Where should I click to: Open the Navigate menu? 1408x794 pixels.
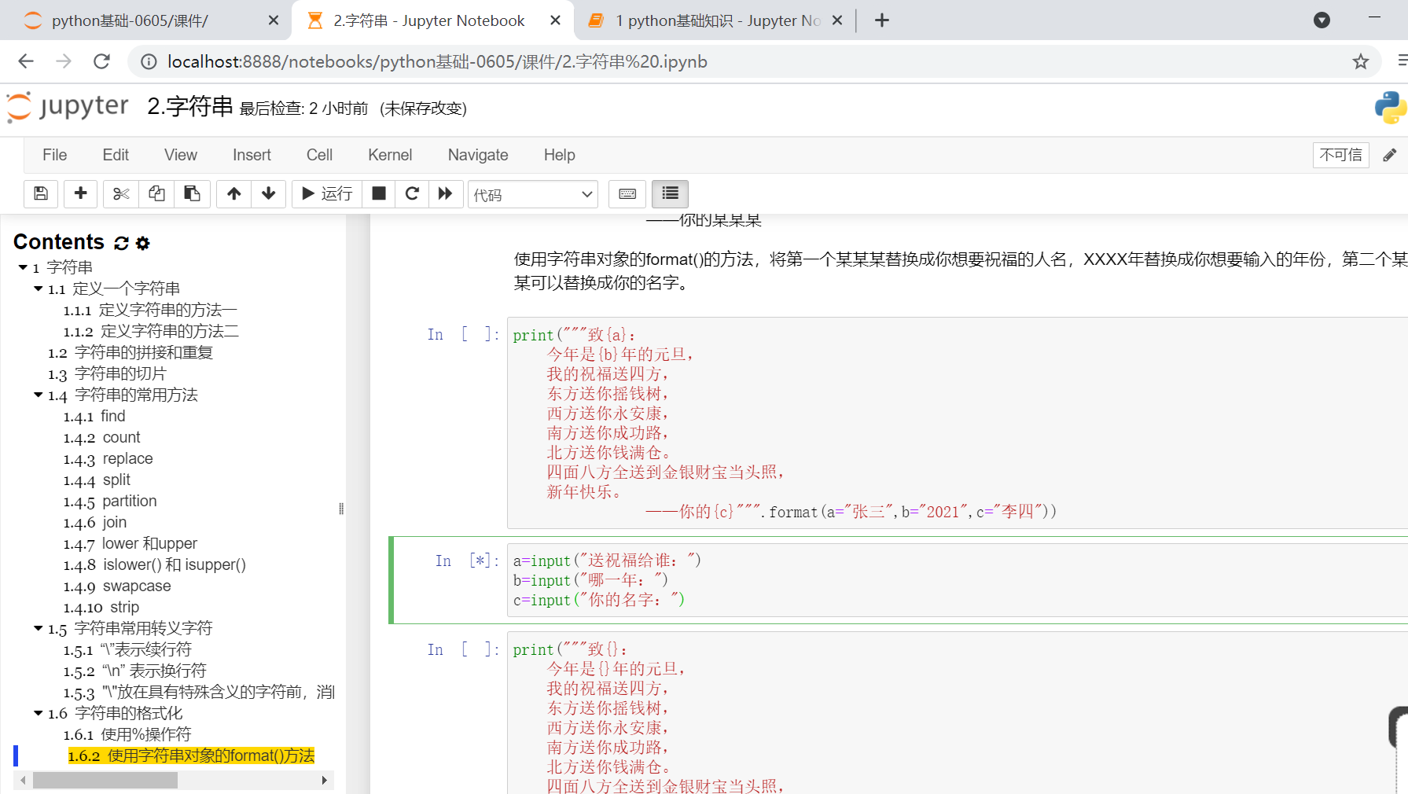pos(478,155)
